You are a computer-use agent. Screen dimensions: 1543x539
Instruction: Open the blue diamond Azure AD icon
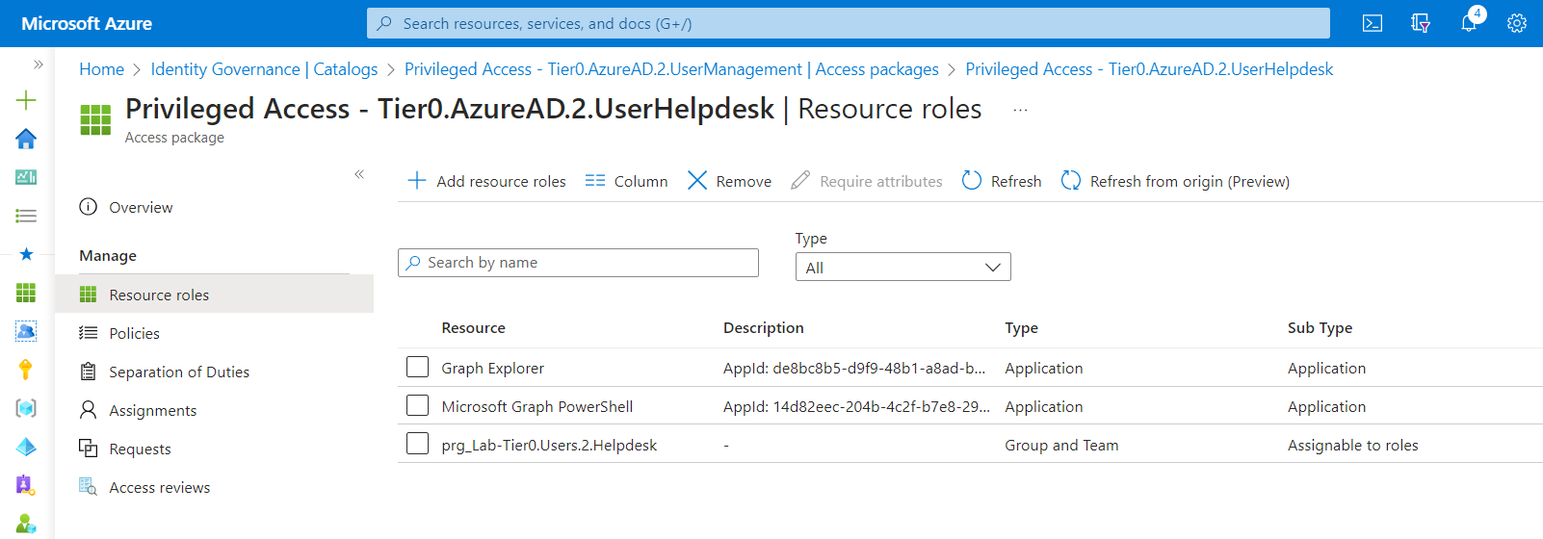(x=26, y=447)
